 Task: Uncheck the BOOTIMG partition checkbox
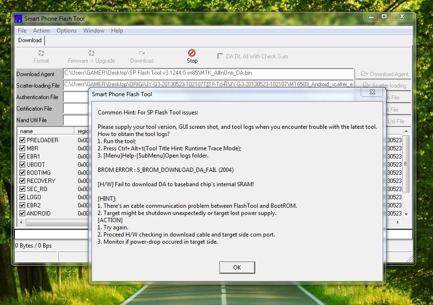tap(23, 173)
